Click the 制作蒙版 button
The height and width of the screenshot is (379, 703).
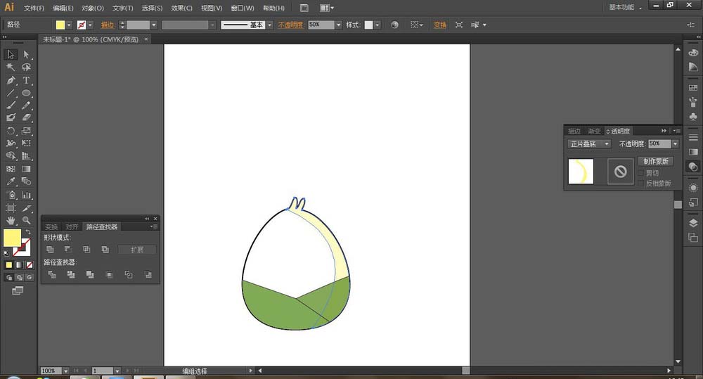[x=657, y=162]
